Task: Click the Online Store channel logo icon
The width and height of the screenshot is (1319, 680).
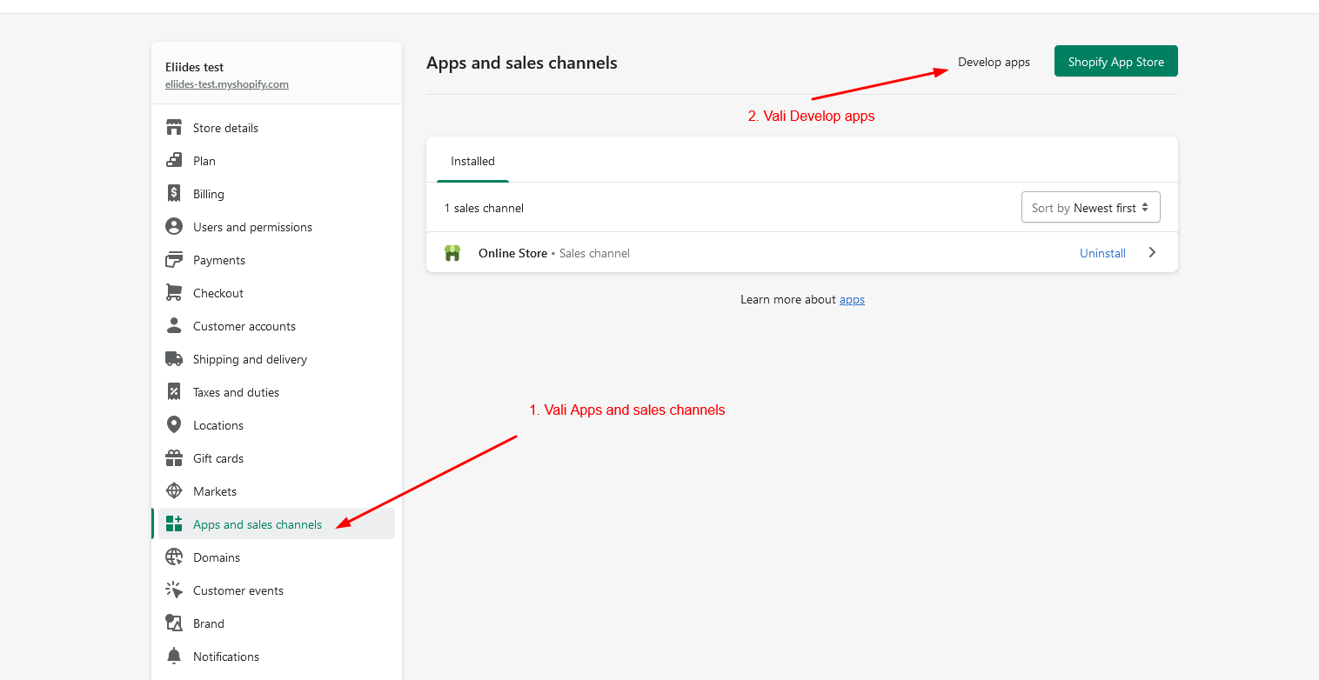Action: (452, 253)
